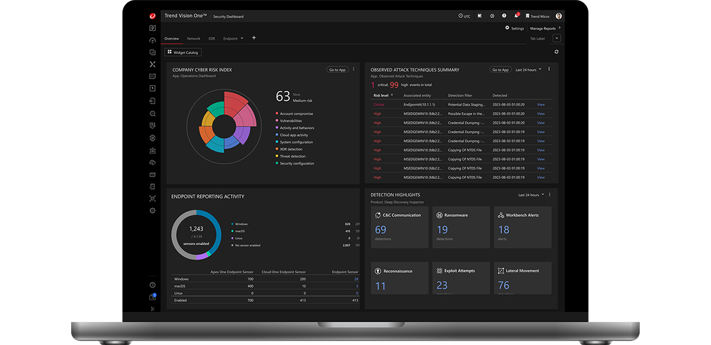Click the Workbench Alerts card icon
The image size is (711, 345).
[501, 215]
